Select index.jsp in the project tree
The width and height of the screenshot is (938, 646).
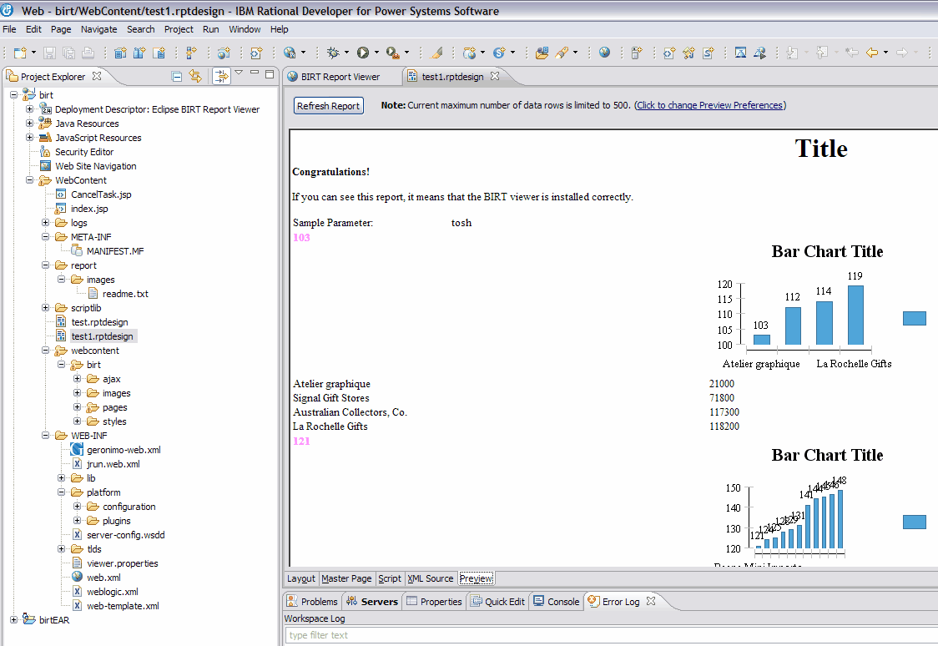[x=90, y=209]
